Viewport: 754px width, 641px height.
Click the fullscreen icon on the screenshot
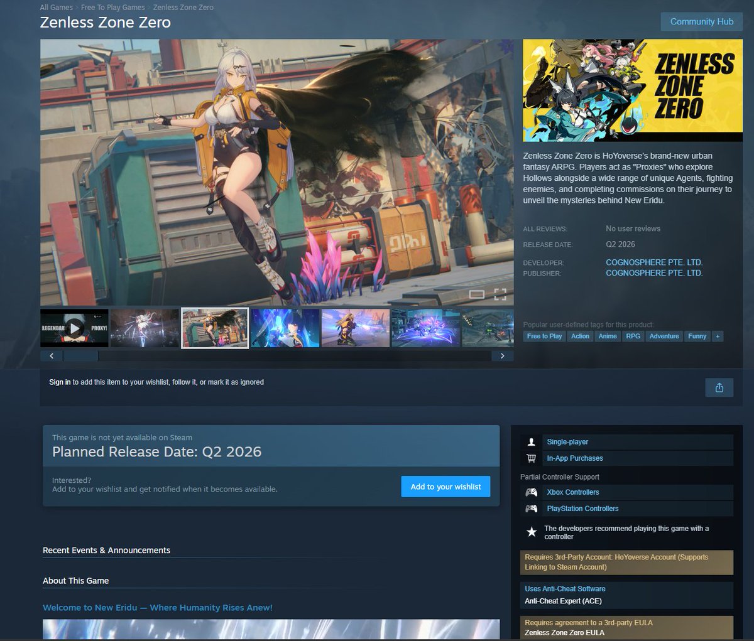500,294
